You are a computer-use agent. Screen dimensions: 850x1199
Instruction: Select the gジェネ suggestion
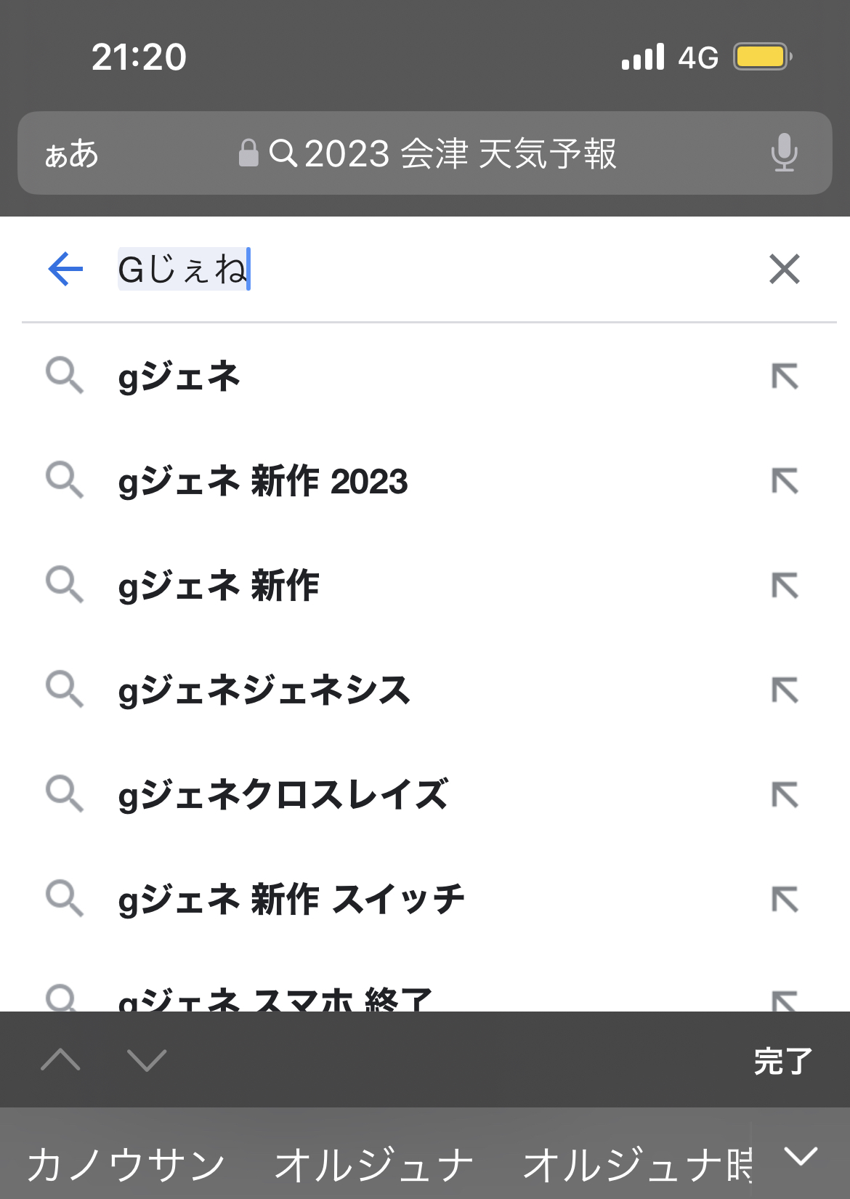pos(179,376)
